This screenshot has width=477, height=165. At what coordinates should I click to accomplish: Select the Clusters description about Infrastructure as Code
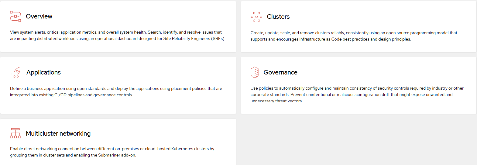[354, 36]
